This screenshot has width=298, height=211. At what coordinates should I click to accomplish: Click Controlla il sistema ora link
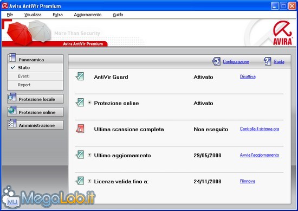[260, 129]
